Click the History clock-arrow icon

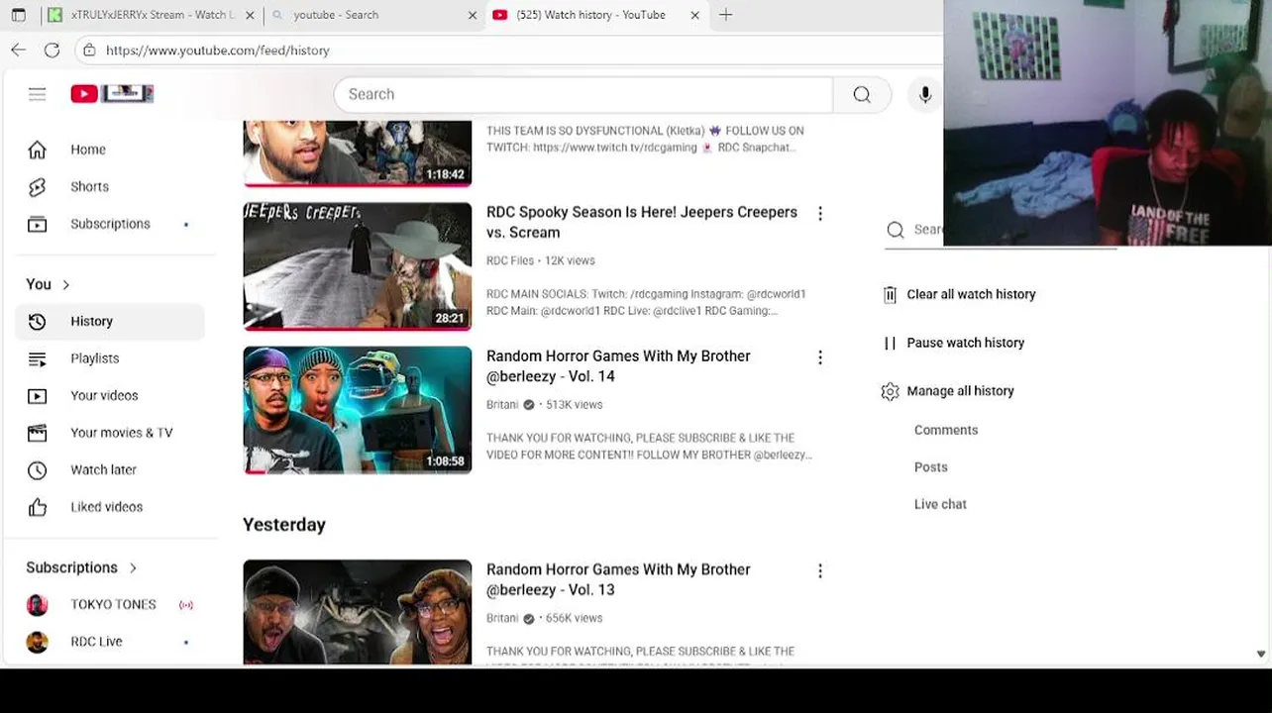pos(37,321)
